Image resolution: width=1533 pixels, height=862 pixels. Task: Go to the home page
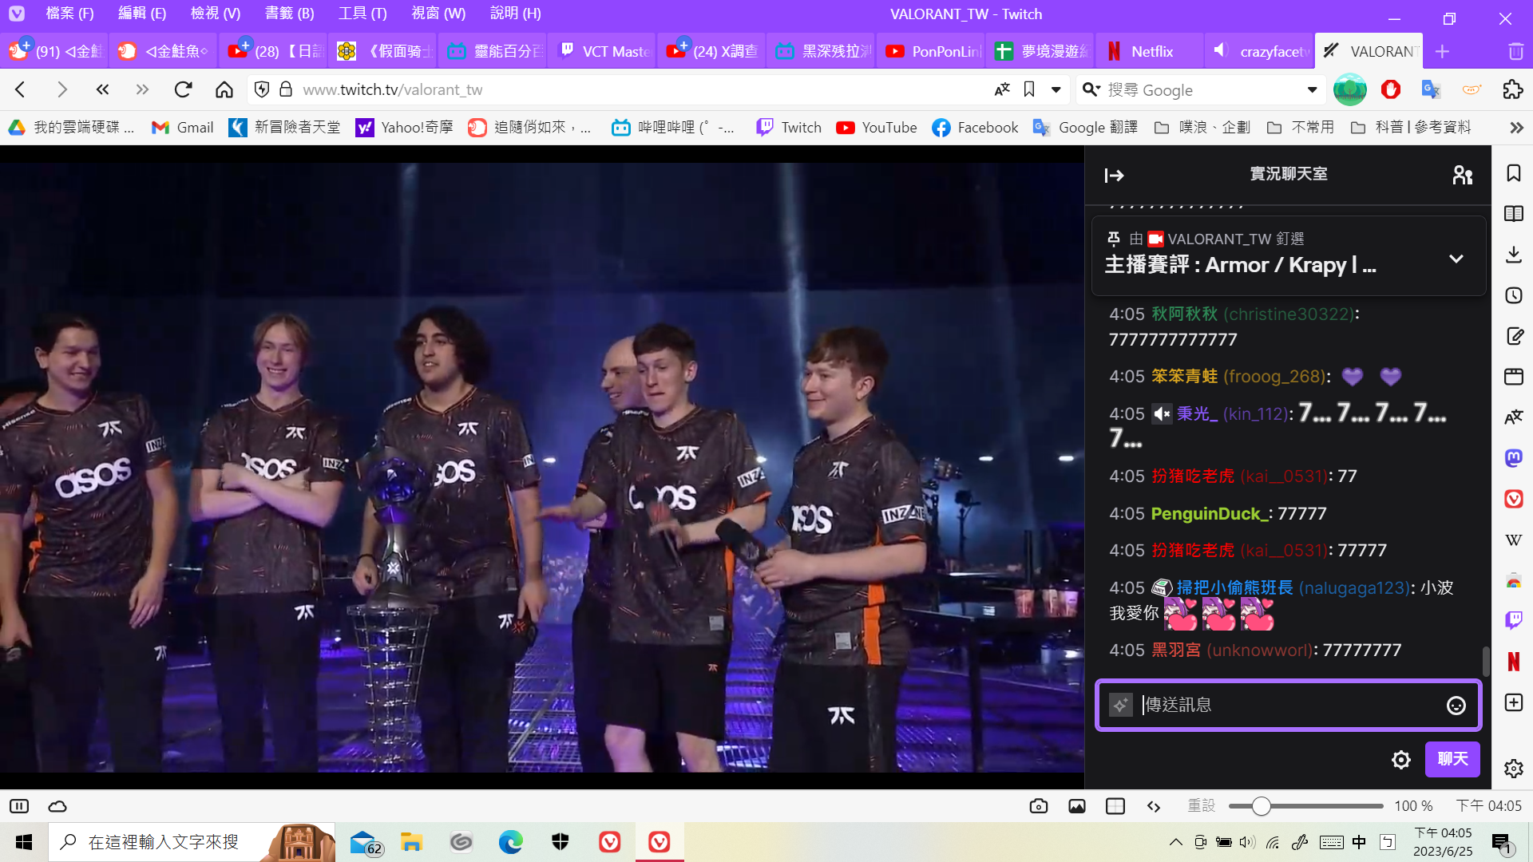(224, 89)
